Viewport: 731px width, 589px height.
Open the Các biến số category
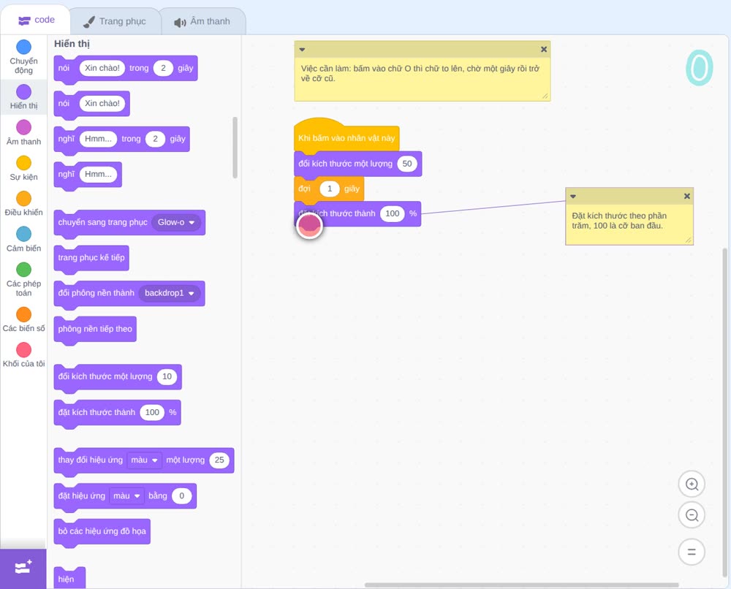coord(23,319)
